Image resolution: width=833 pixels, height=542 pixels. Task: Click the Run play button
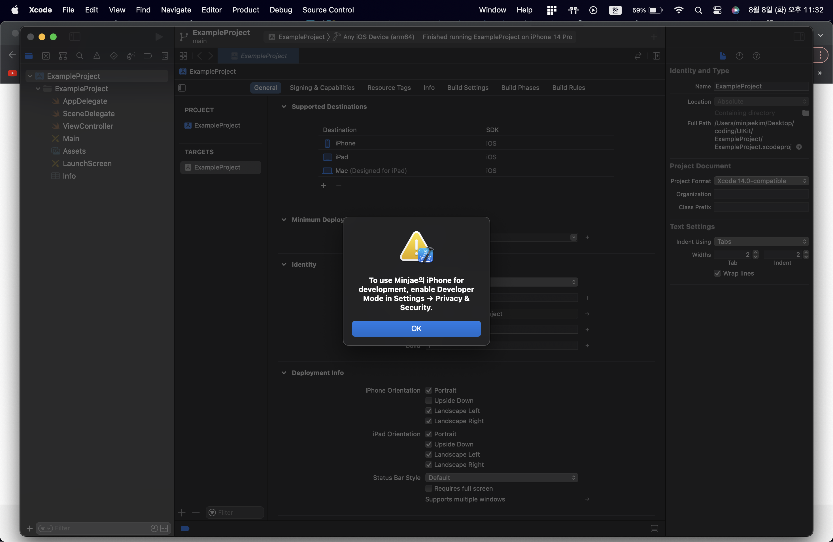(159, 37)
